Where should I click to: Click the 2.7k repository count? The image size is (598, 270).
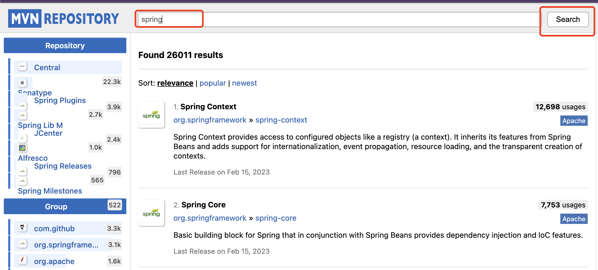pos(96,115)
